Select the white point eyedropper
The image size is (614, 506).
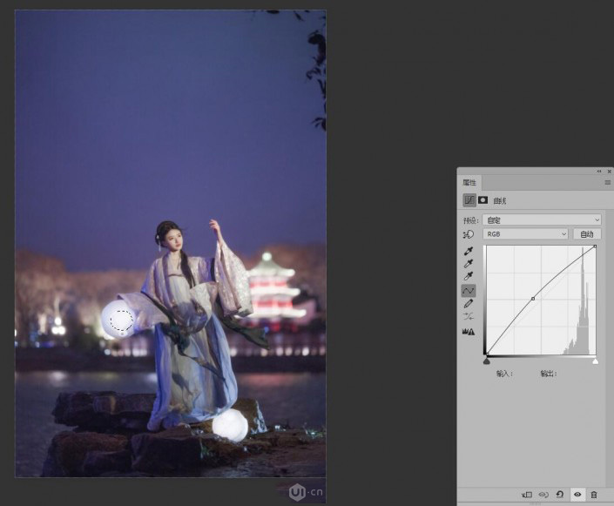click(x=469, y=277)
